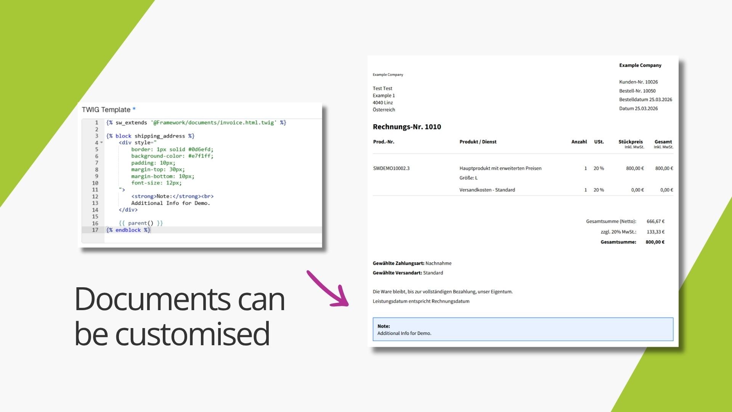The height and width of the screenshot is (412, 732).
Task: Click the 'Die Ware bleibt...' ownership notice
Action: (x=443, y=292)
